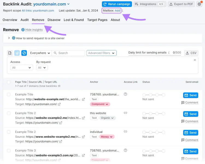205x164 pixels.
Task: Click access help icon for Example Title row
Action: click(x=125, y=94)
